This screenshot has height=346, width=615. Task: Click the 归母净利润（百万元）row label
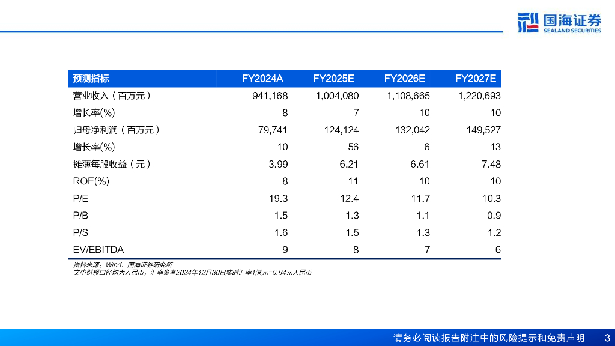click(x=117, y=130)
